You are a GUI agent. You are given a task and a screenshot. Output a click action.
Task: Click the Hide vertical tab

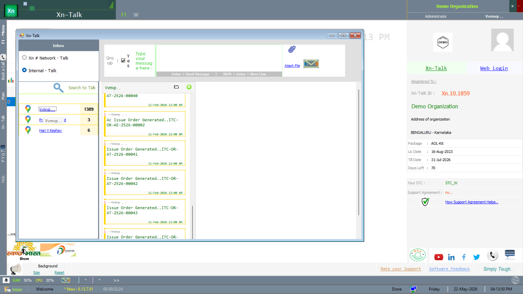click(3, 179)
